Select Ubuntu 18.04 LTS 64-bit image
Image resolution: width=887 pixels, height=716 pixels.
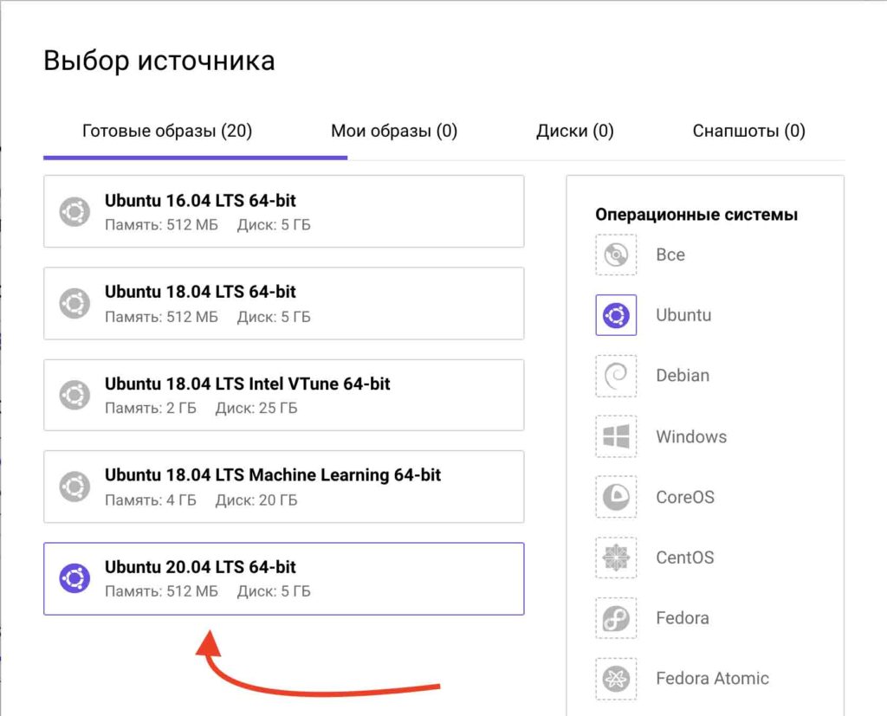pos(284,303)
